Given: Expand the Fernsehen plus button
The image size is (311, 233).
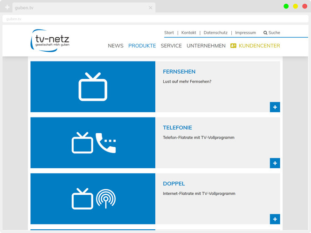Looking at the screenshot, I should click(x=275, y=107).
